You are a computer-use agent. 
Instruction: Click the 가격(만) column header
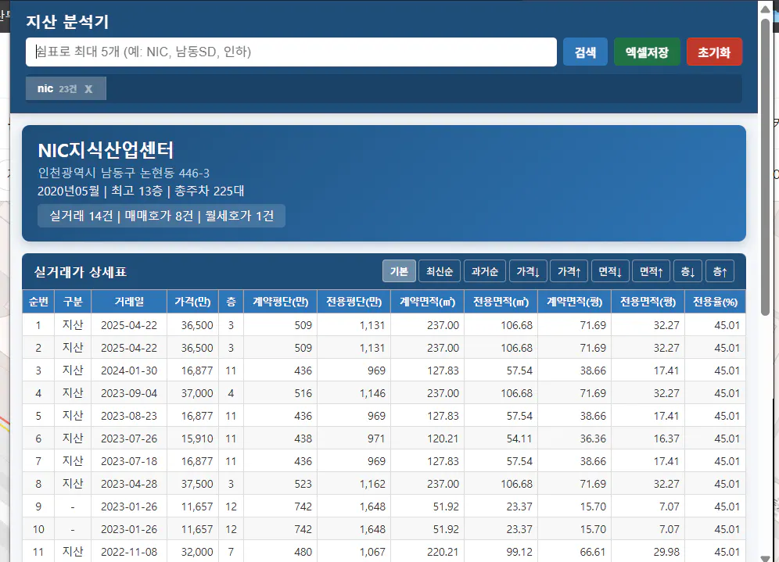192,302
